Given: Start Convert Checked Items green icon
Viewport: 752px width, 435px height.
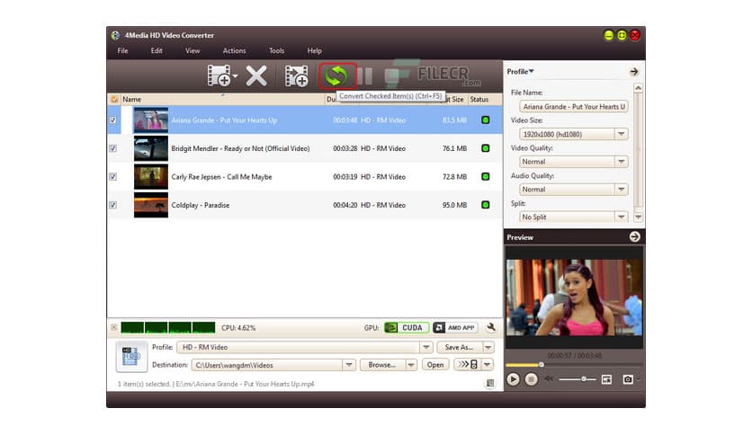Looking at the screenshot, I should coord(336,75).
